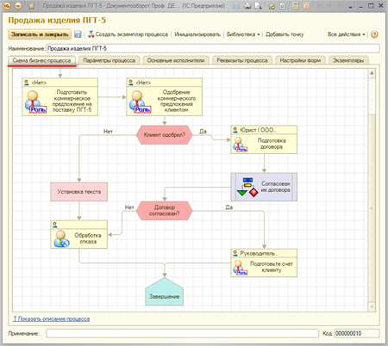388x346 pixels.
Task: Click Показать описание процесса link
Action: click(x=51, y=318)
